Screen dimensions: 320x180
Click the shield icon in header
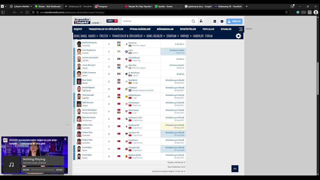tap(222, 21)
